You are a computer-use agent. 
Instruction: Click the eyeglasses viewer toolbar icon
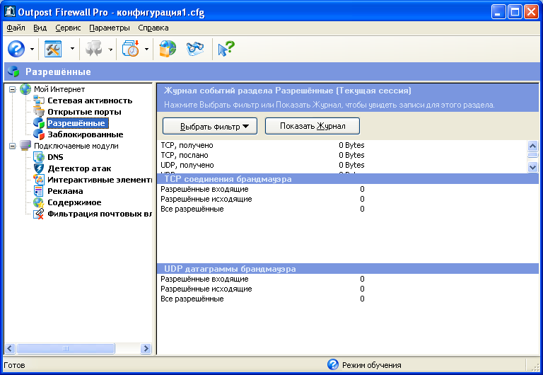(x=195, y=49)
